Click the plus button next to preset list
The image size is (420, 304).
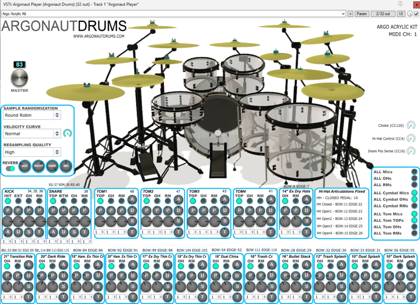(350, 14)
